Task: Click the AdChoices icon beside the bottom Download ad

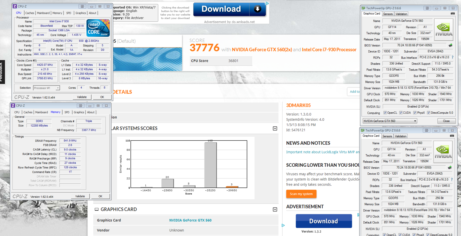Action: (x=283, y=225)
